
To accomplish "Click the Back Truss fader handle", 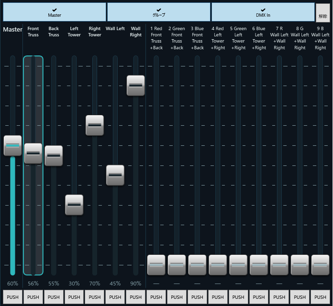I will coord(54,156).
